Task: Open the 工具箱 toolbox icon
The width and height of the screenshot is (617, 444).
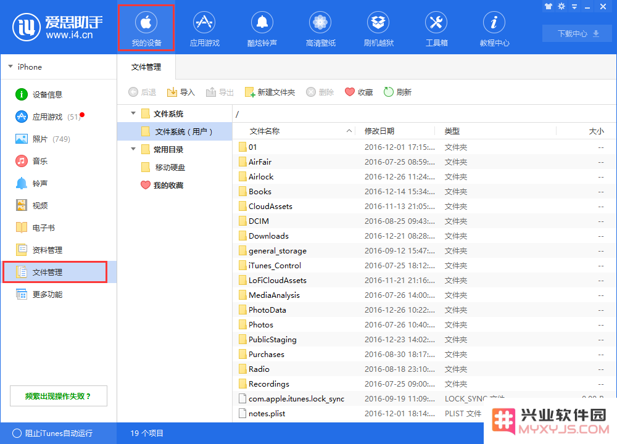Action: (x=436, y=29)
